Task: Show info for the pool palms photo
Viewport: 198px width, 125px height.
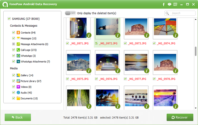Action: point(147,106)
